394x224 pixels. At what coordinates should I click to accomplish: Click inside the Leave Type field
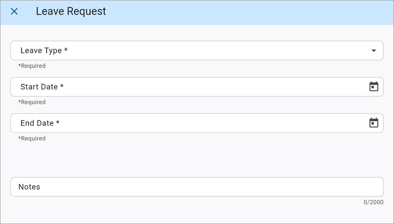click(196, 50)
